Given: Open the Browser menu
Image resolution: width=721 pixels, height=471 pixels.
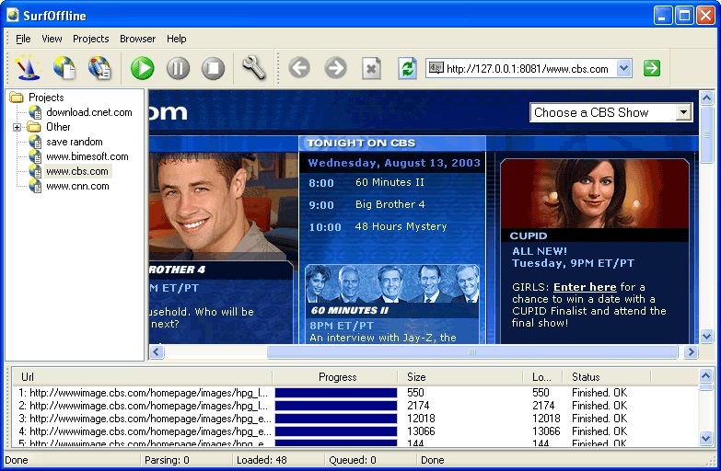Looking at the screenshot, I should [137, 39].
